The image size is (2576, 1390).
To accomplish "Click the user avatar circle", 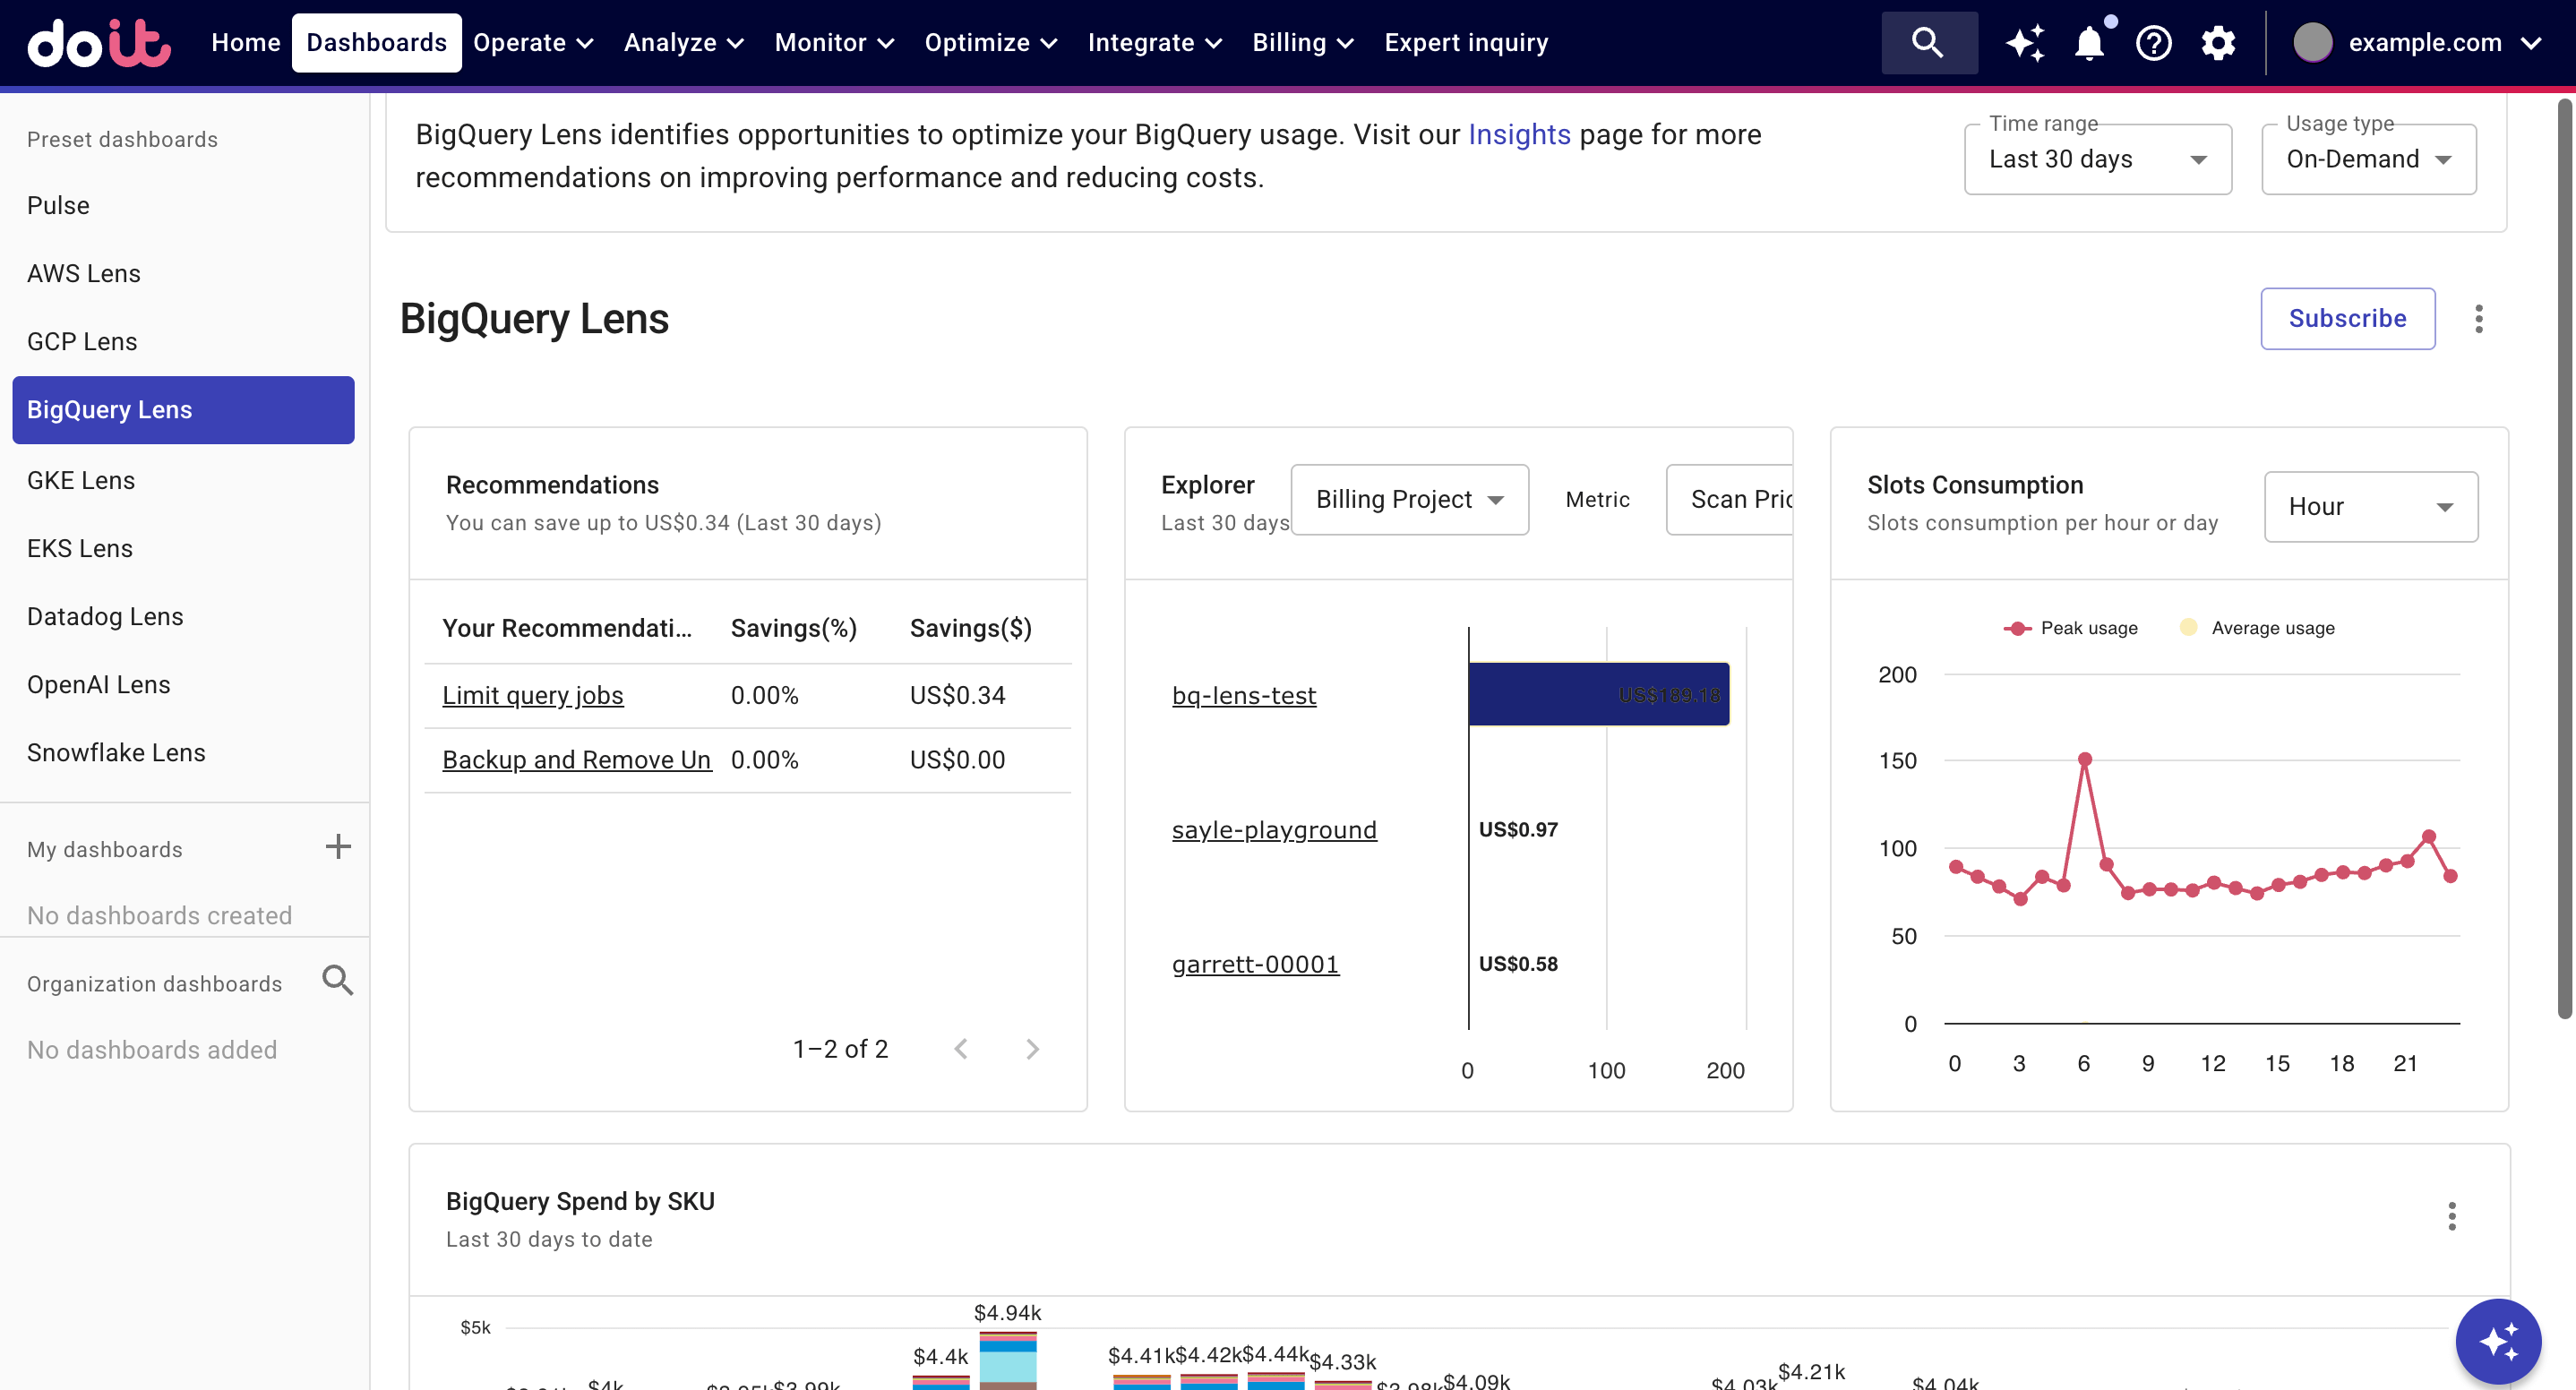I will click(x=2313, y=43).
